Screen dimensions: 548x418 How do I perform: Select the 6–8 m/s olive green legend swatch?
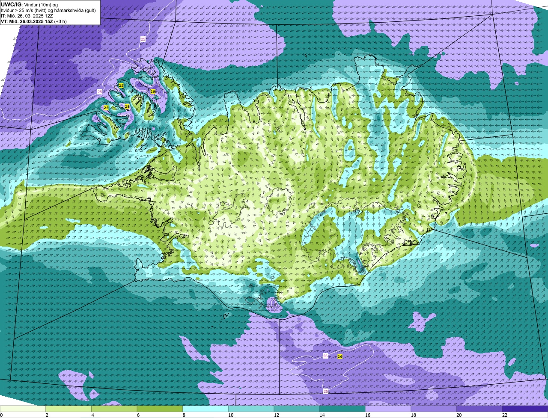pos(160,409)
